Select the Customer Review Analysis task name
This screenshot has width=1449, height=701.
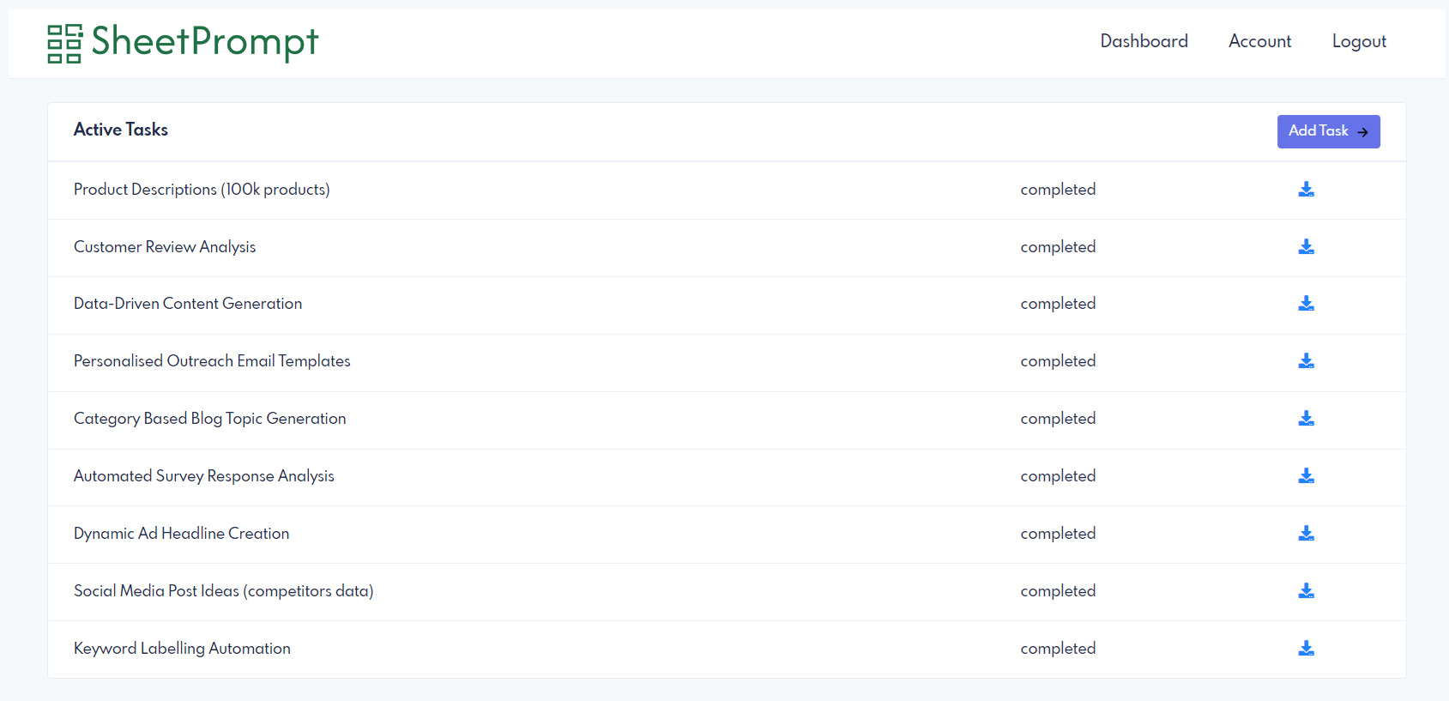click(165, 247)
